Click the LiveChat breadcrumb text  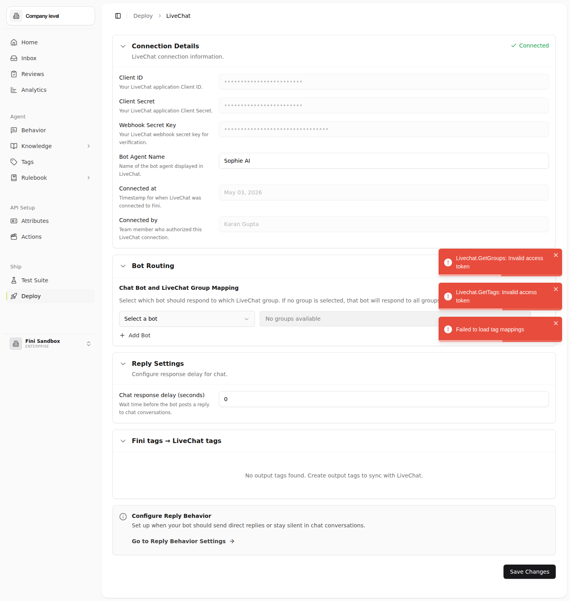point(178,16)
